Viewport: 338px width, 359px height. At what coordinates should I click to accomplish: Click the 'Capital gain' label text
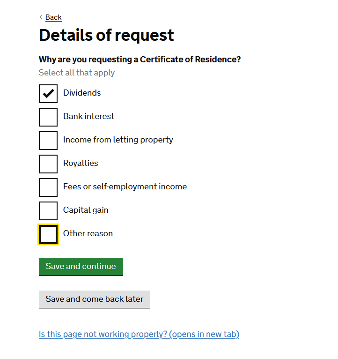point(86,210)
